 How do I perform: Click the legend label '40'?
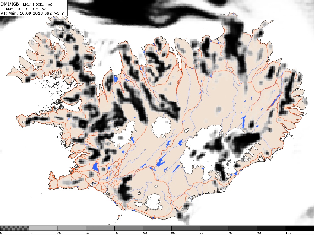click(116, 233)
